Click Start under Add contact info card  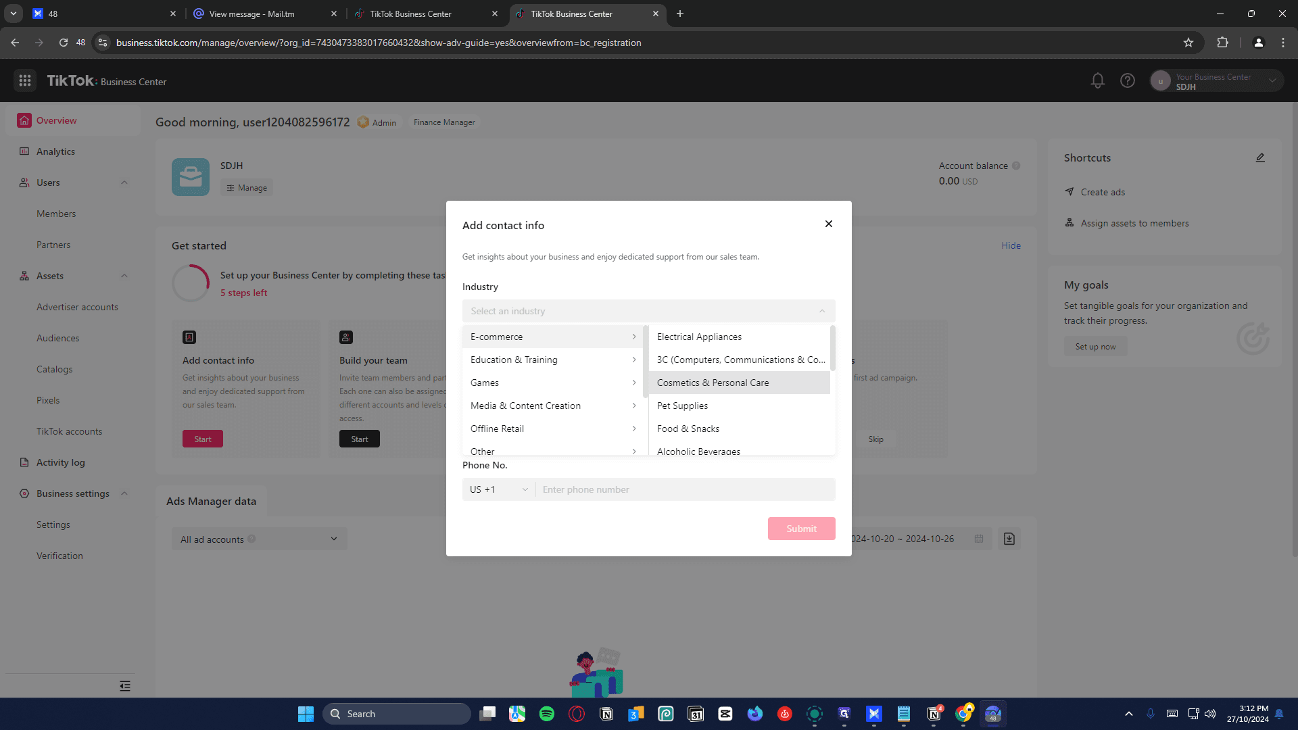[x=203, y=439]
